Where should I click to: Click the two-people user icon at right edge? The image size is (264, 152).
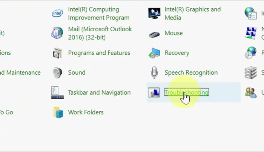pyautogui.click(x=250, y=92)
